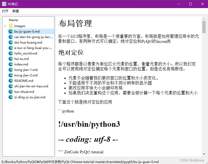Click the ```python text line

pyautogui.click(x=66, y=111)
